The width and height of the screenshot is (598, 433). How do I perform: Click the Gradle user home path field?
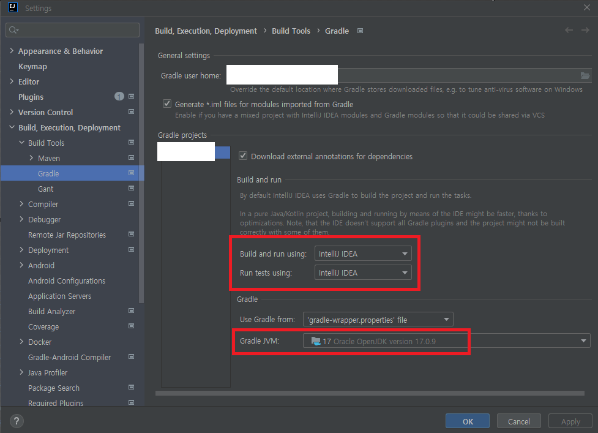pos(409,75)
